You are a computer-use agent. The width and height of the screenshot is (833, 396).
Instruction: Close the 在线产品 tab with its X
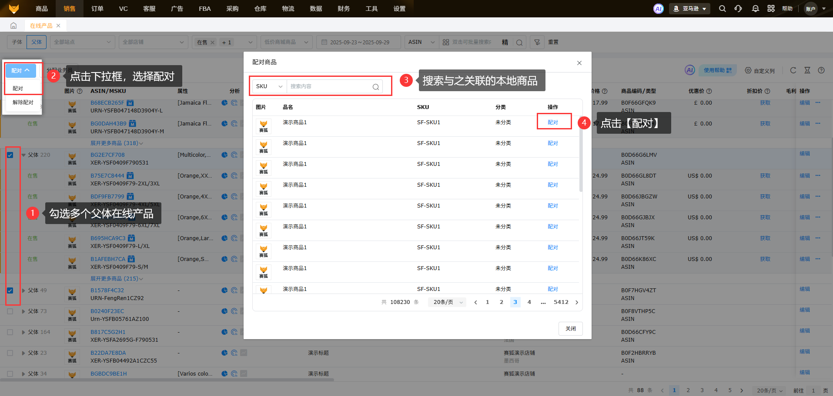(58, 26)
